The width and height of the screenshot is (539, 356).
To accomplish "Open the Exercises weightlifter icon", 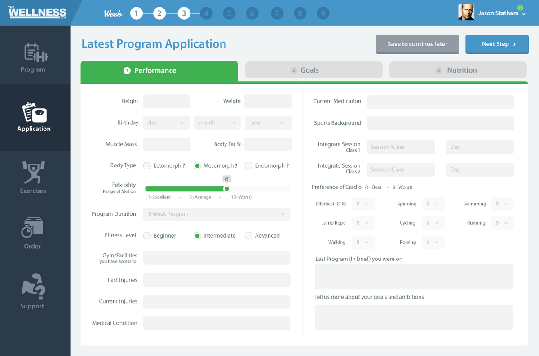I will point(34,173).
